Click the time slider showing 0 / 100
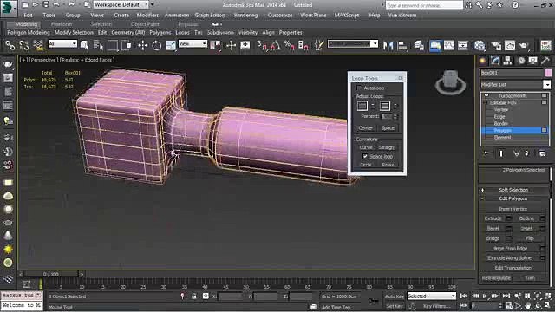555x312 pixels. click(x=51, y=274)
